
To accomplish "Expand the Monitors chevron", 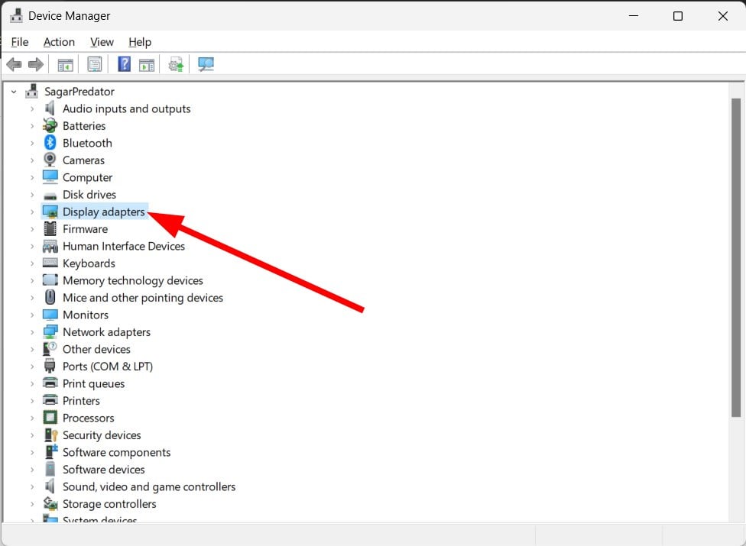I will coord(32,315).
